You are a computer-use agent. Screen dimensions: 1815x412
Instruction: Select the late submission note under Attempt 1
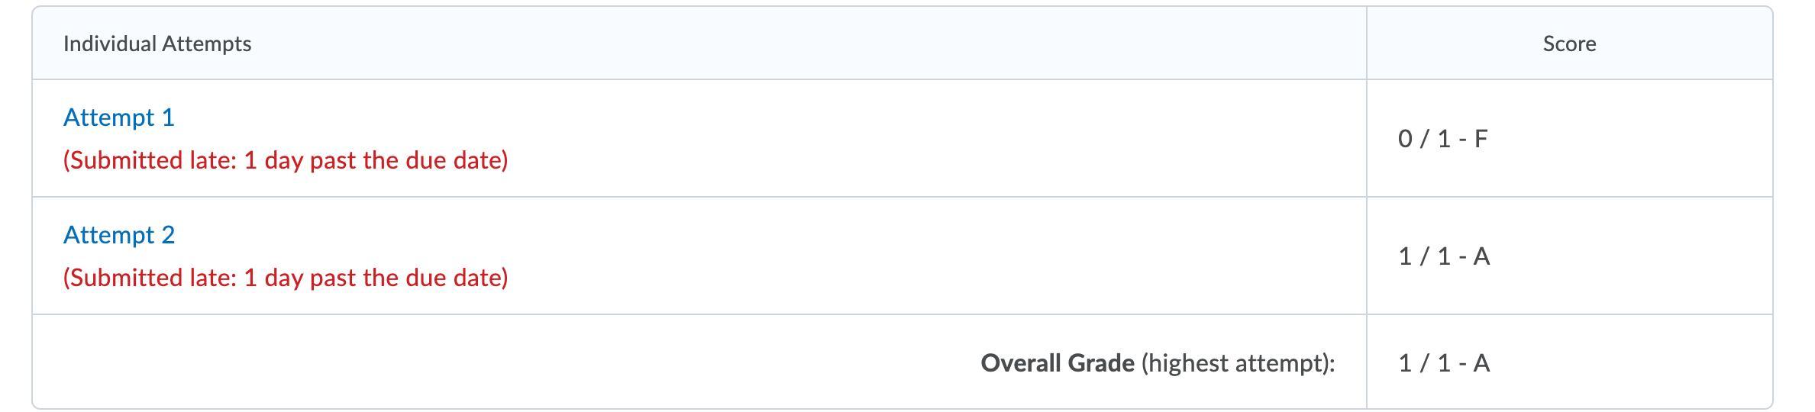[x=286, y=160]
